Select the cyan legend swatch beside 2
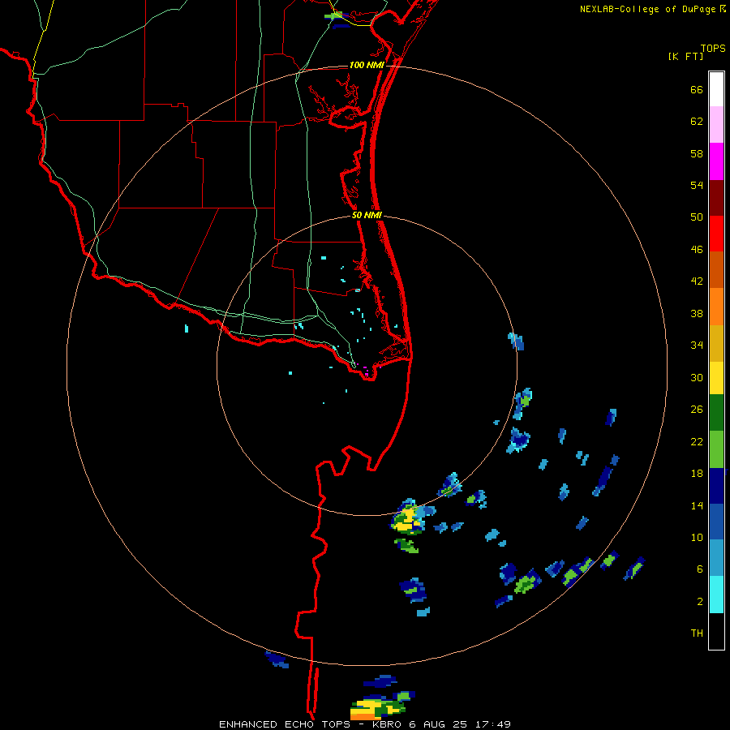This screenshot has width=730, height=730. (x=716, y=595)
